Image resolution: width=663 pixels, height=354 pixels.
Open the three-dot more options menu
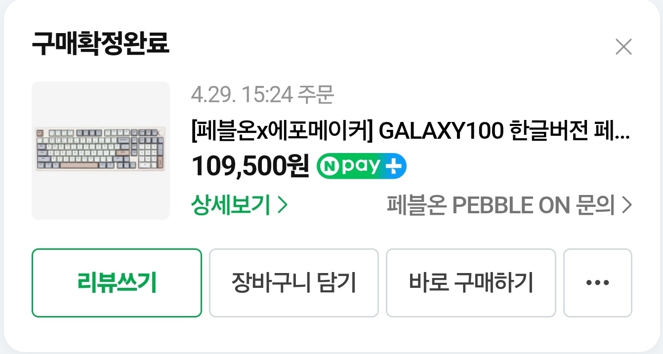[x=597, y=283]
